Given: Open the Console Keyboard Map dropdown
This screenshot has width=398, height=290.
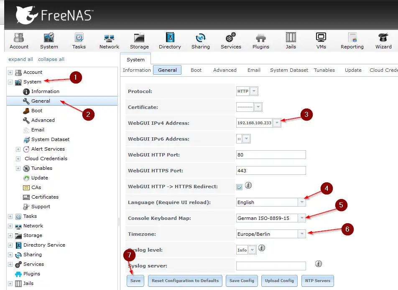Looking at the screenshot, I should [x=301, y=218].
